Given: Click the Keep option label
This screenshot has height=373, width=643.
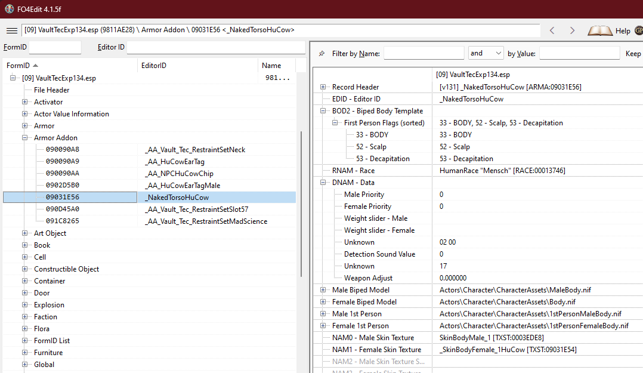Looking at the screenshot, I should coord(633,53).
